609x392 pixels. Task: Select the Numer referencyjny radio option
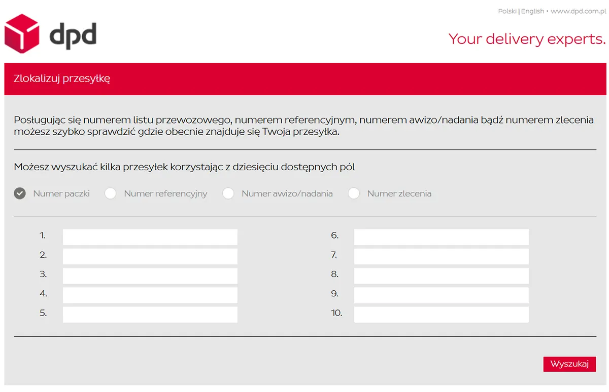tap(111, 193)
